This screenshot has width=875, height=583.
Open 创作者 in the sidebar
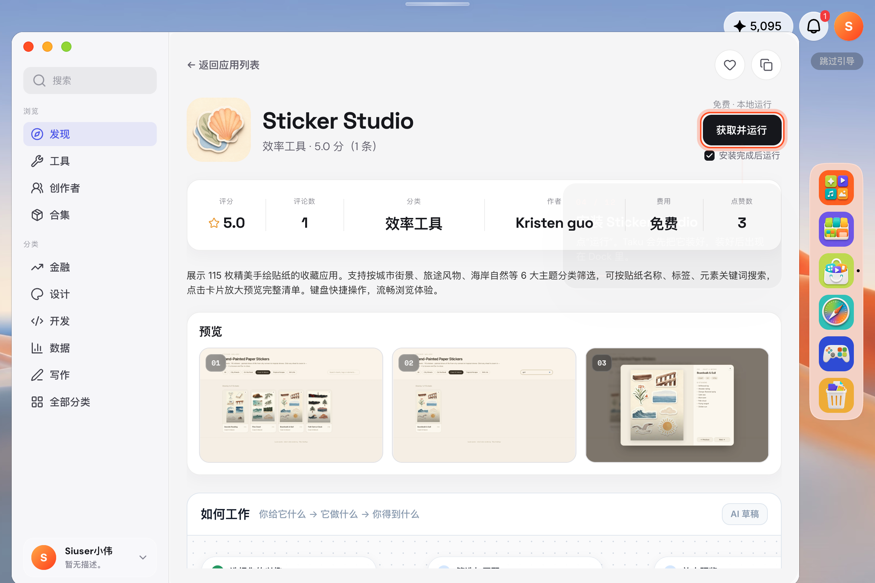point(90,188)
